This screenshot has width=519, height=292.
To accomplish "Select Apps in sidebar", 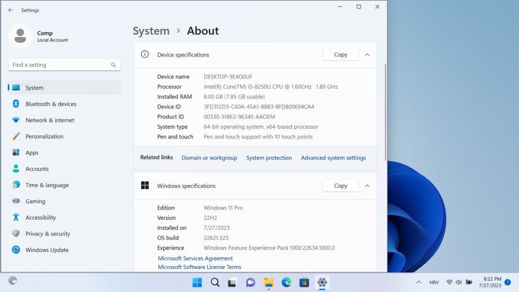I will pyautogui.click(x=32, y=152).
